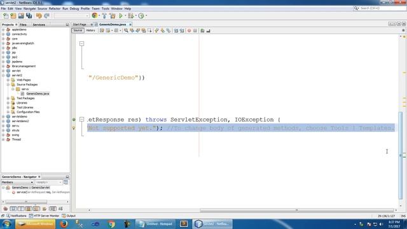Click the editor Find Selection magnifier icon
The width and height of the screenshot is (407, 229).
pos(126,31)
